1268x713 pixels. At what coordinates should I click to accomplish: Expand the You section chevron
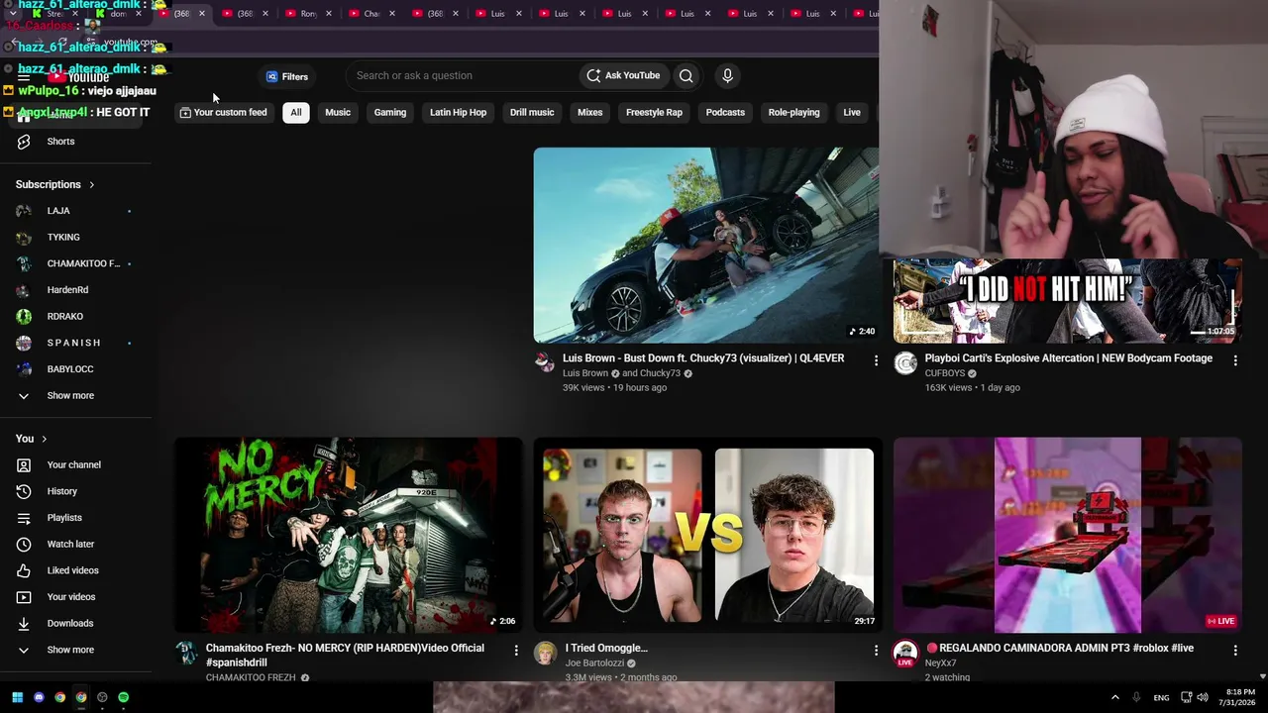point(44,439)
